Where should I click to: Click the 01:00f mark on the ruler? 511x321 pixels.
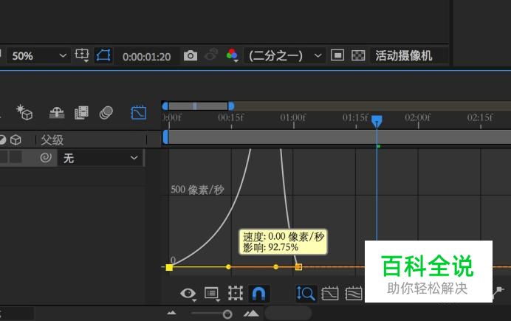(x=293, y=117)
